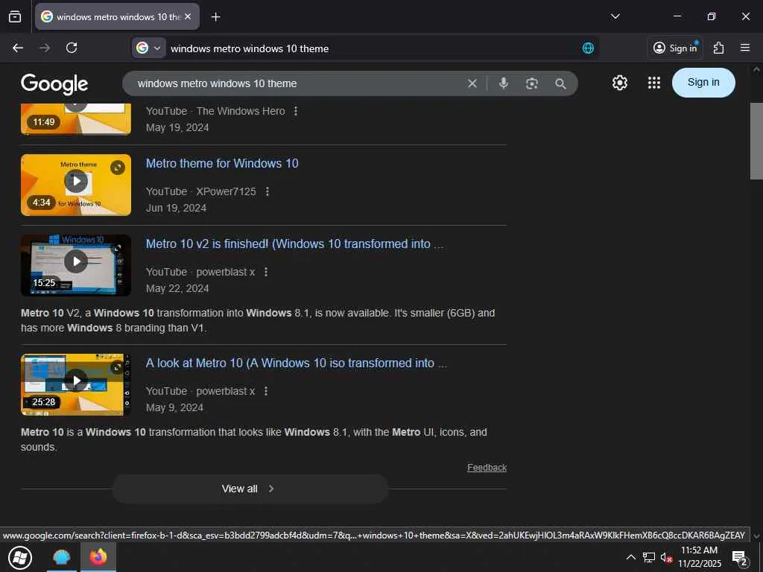The image size is (763, 572).
Task: Click the blue Google Sign in button
Action: click(703, 83)
